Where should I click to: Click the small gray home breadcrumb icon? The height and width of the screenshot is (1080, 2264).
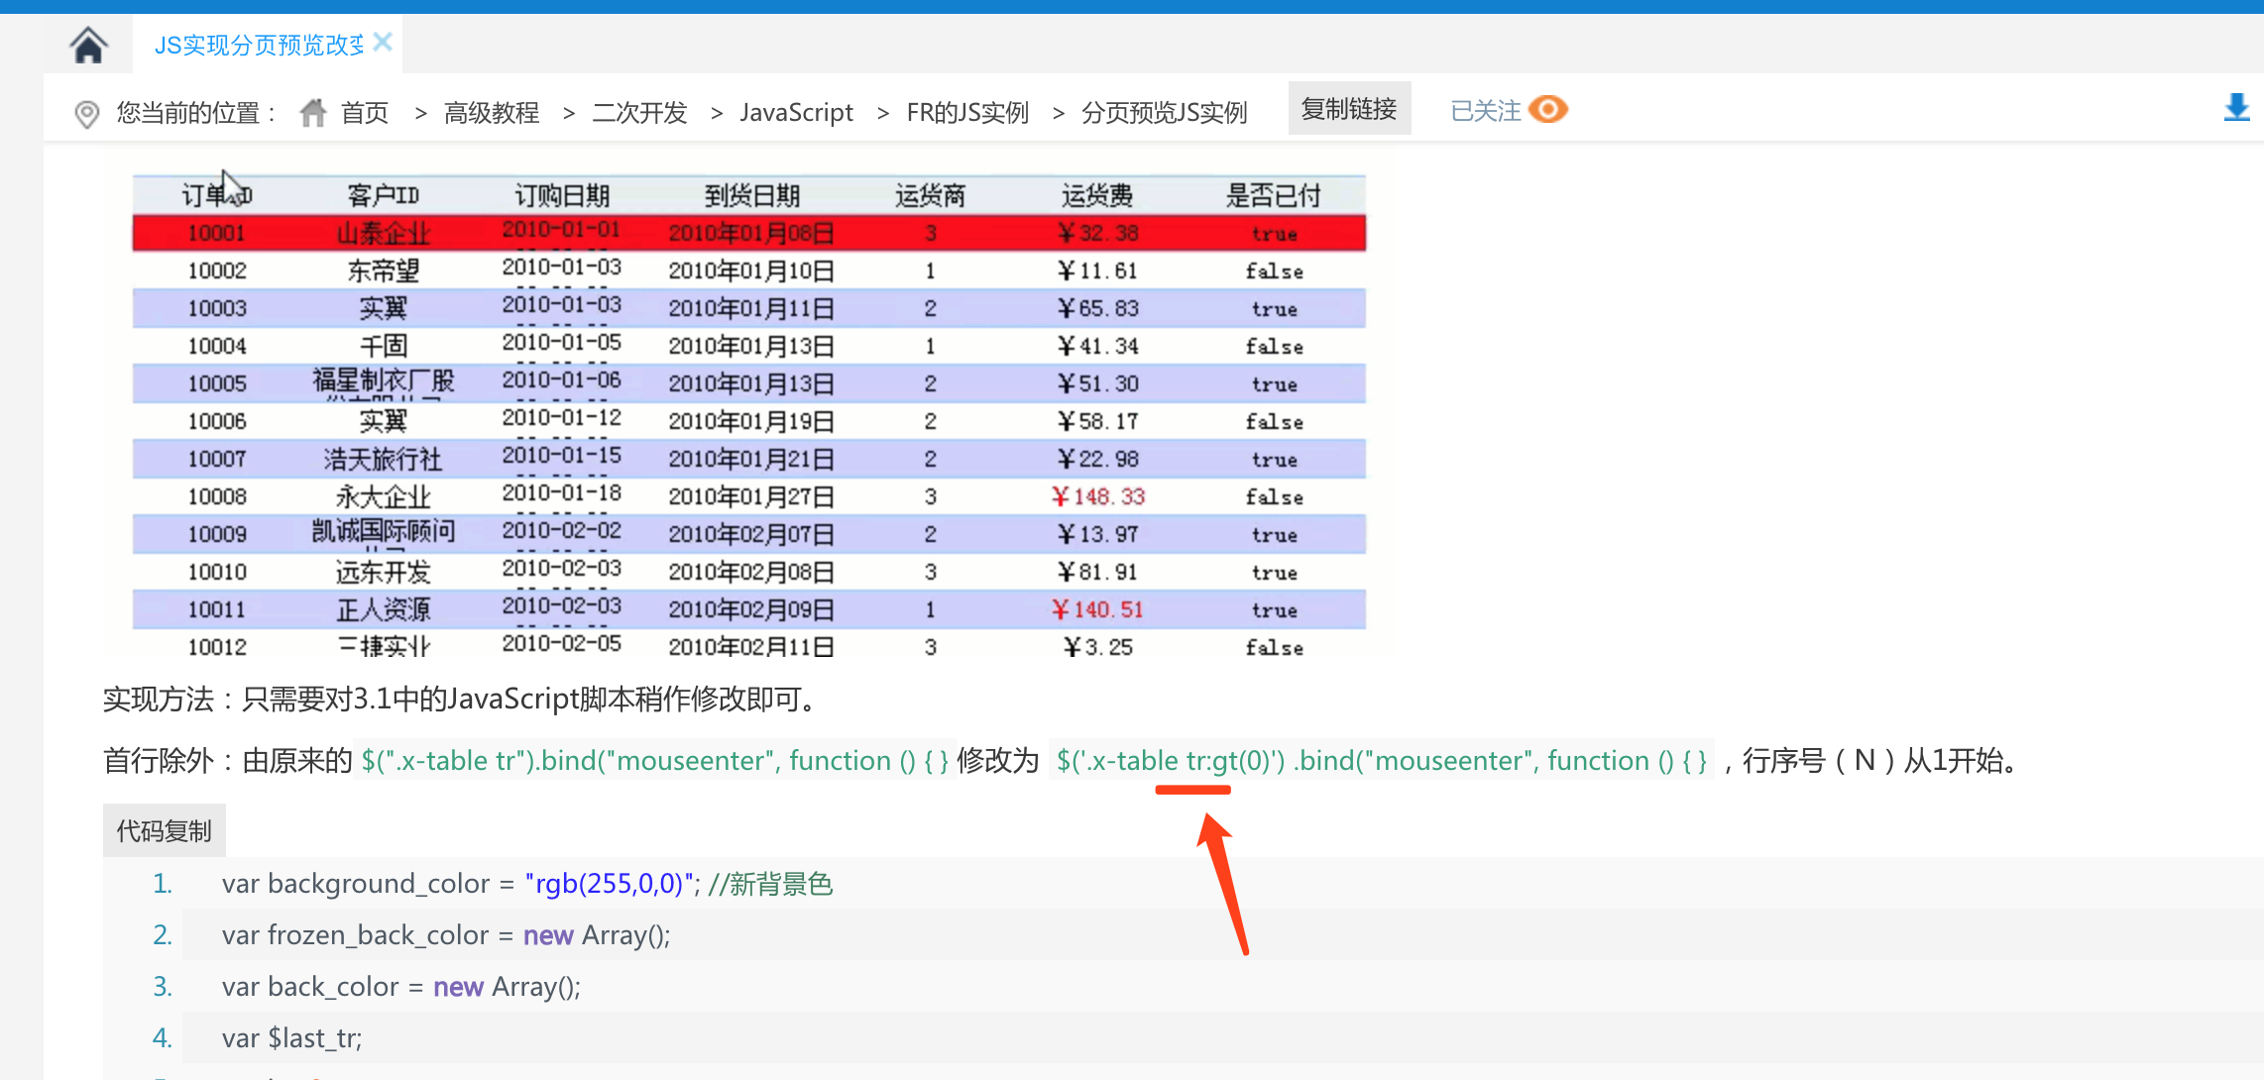point(313,113)
